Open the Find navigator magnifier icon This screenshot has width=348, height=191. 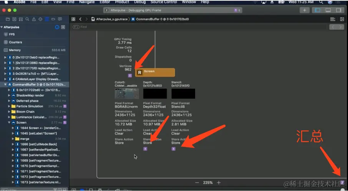coord(27,19)
